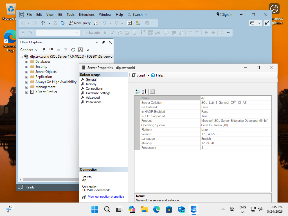Expand the Server Objects folder
The width and height of the screenshot is (288, 216).
[26, 72]
